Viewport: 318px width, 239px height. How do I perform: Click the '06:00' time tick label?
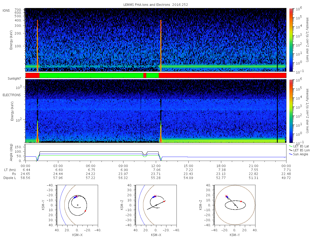pos(91,166)
